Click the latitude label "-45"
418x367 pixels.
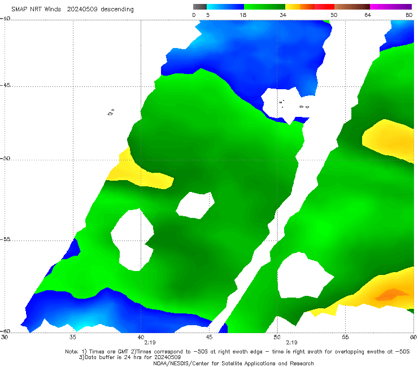click(5, 85)
